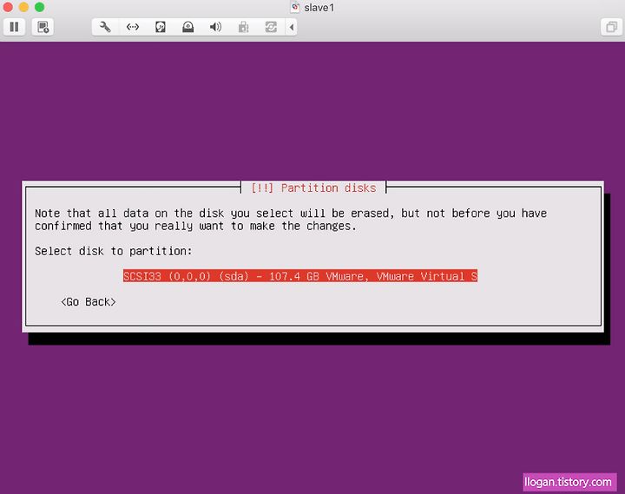Minimize the slave1 window

pos(24,7)
